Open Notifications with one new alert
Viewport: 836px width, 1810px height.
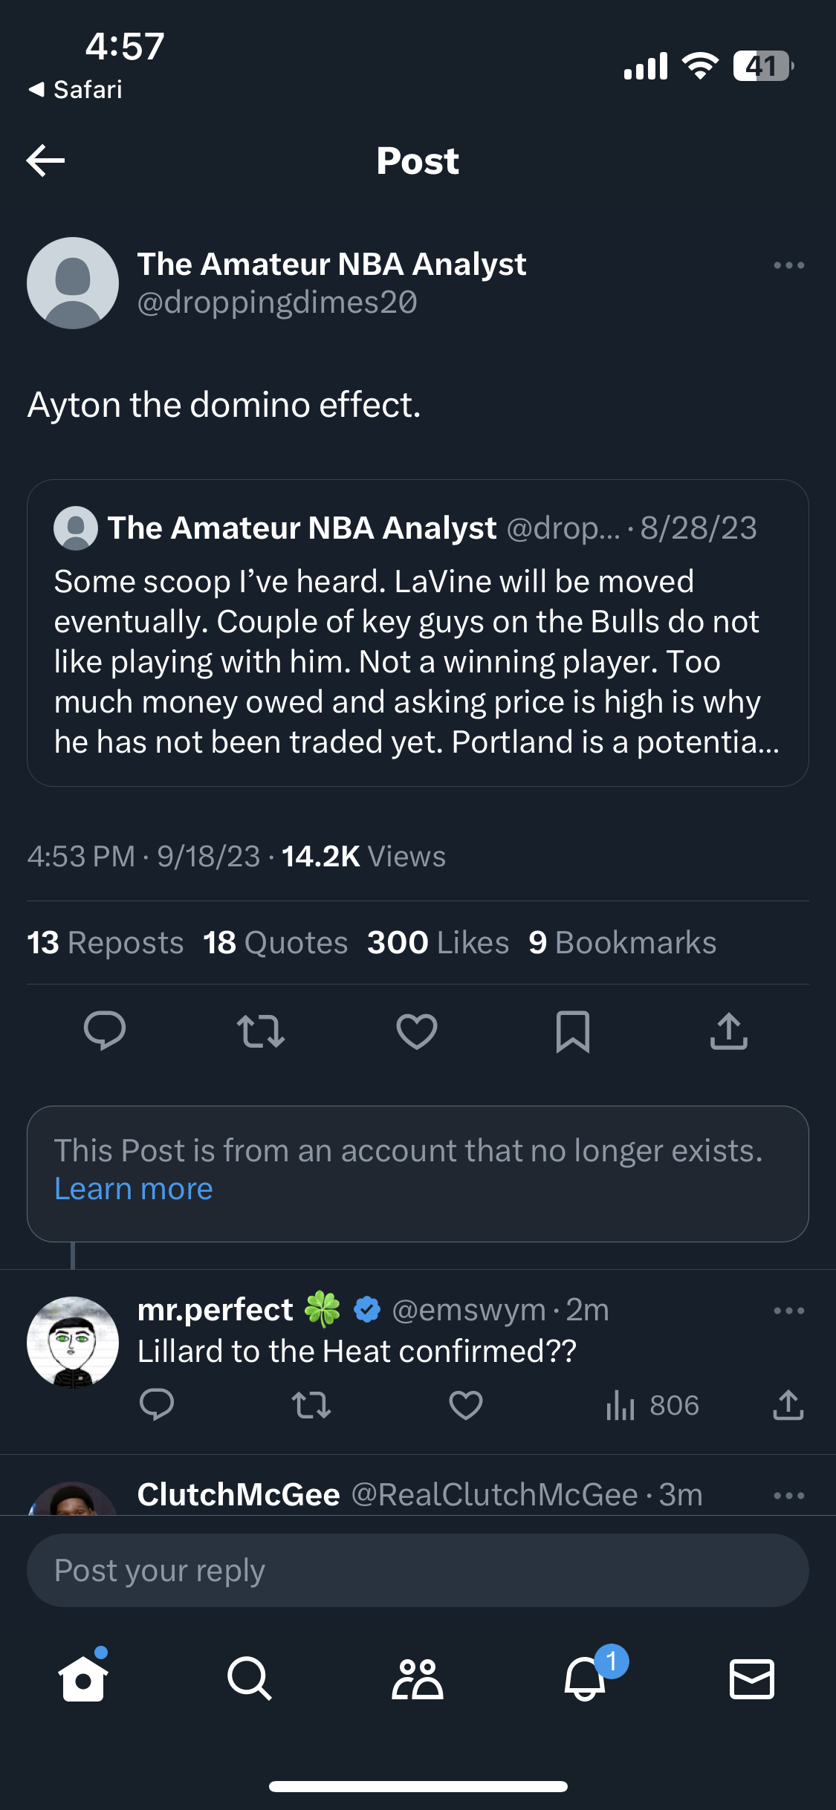coord(586,1678)
